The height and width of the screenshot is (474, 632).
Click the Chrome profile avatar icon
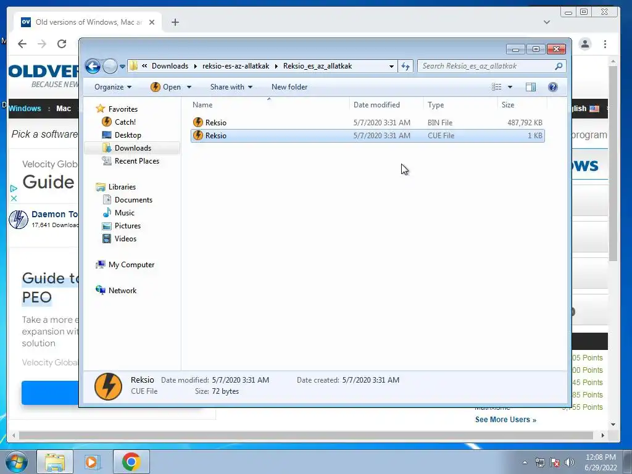(585, 44)
